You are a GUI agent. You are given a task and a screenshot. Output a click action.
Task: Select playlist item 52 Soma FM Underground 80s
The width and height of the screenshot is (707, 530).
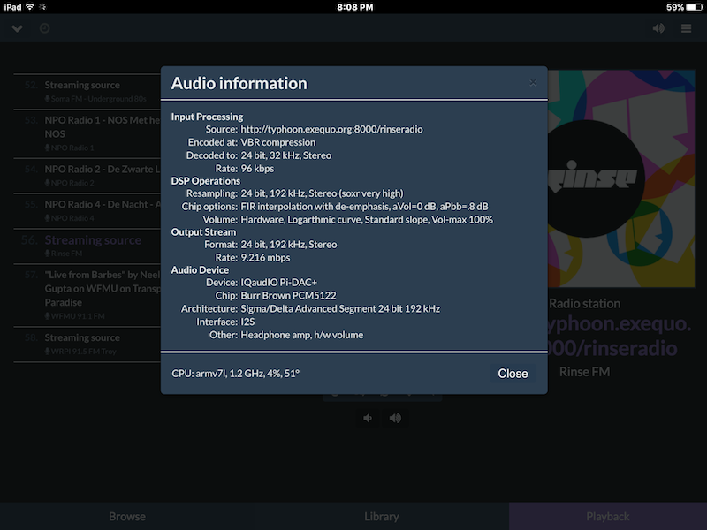click(x=87, y=92)
